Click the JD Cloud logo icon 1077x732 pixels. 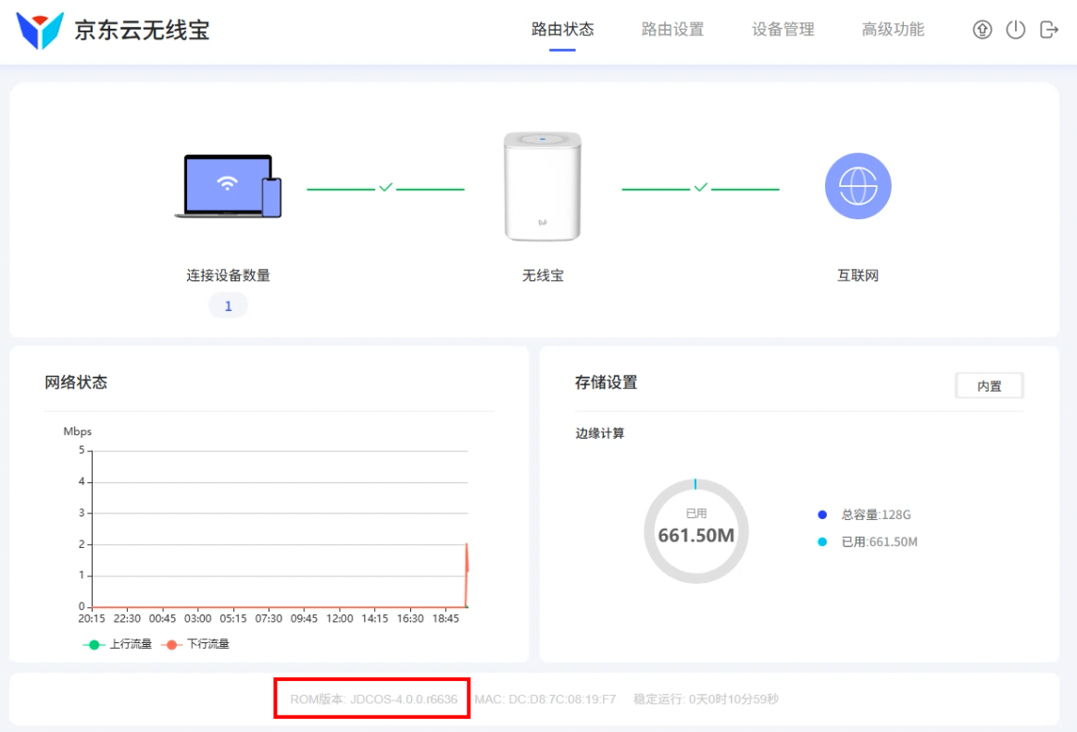click(40, 31)
